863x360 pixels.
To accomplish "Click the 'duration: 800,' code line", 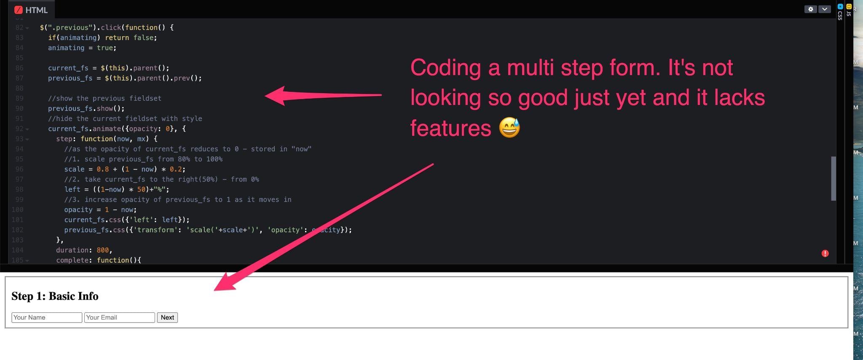I will click(x=84, y=250).
